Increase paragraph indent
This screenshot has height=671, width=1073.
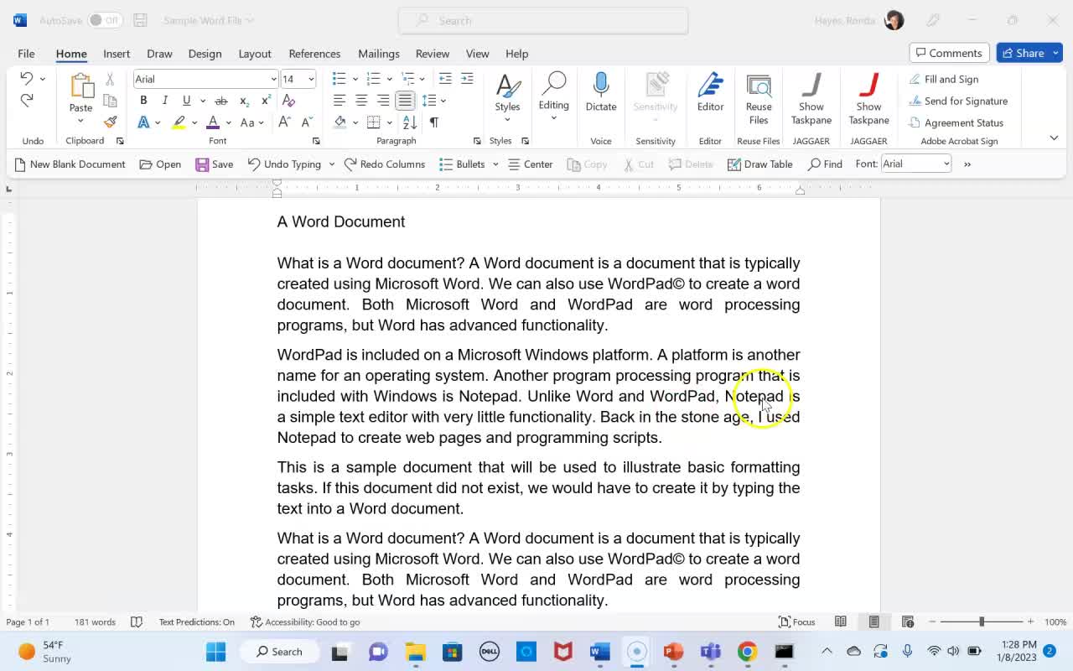467,79
